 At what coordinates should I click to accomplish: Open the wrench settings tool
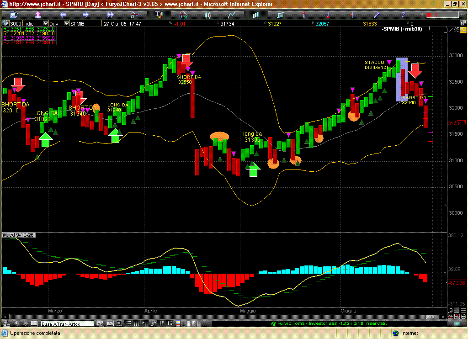click(377, 15)
